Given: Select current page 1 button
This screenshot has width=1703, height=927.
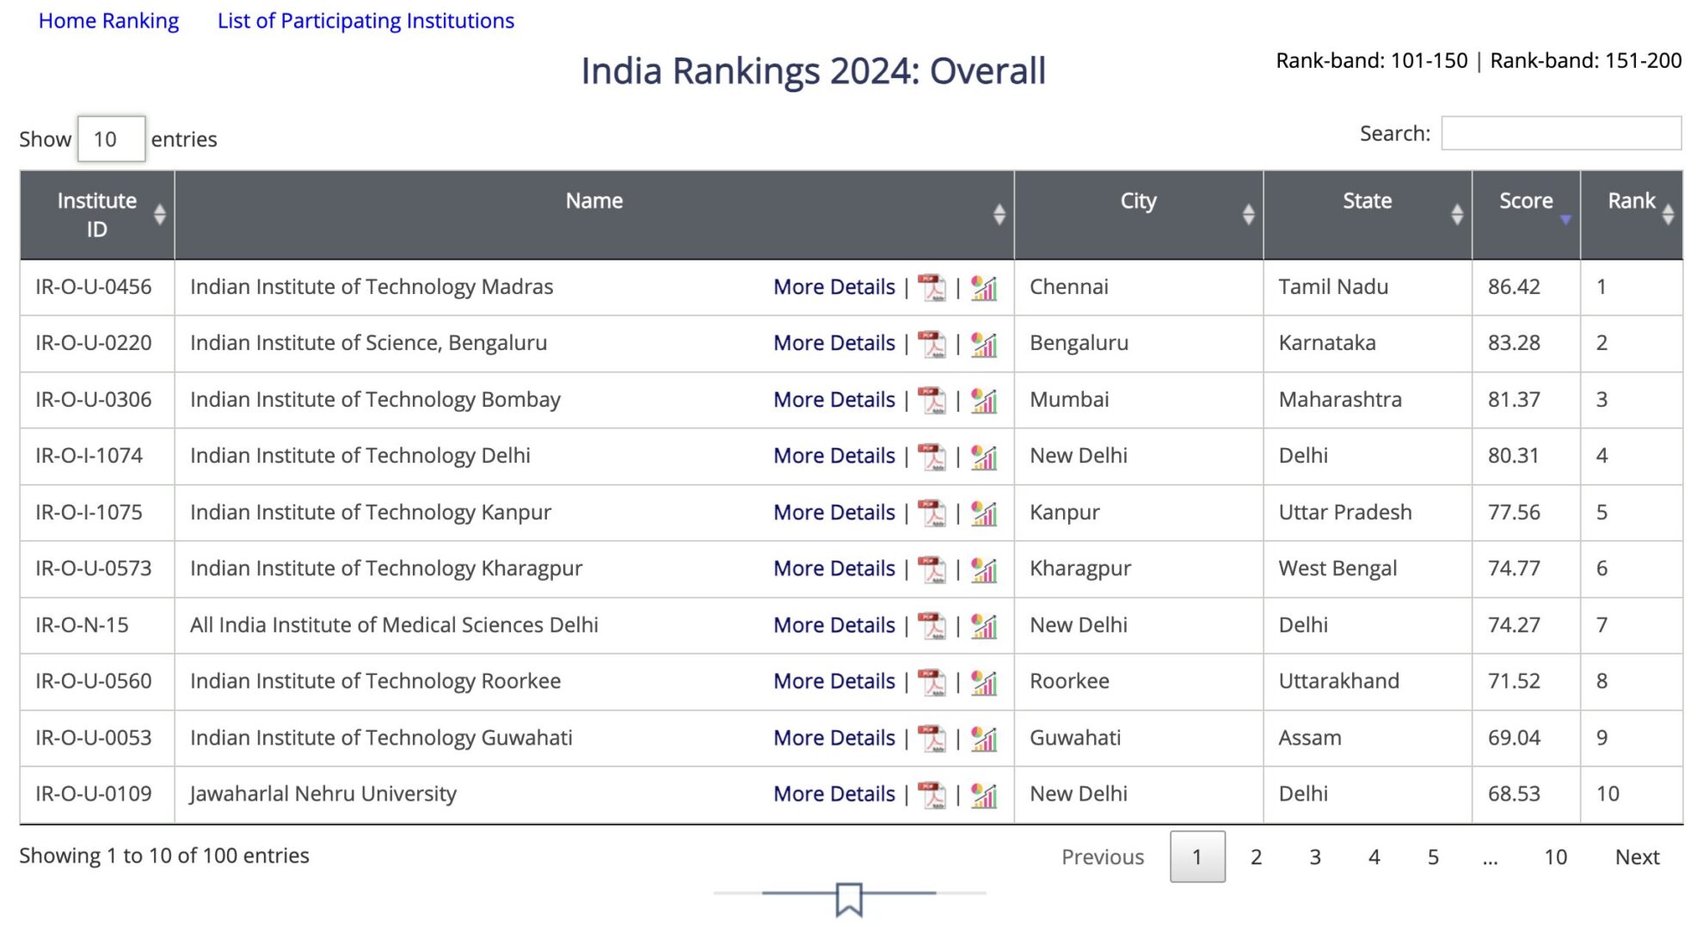Looking at the screenshot, I should pos(1197,856).
